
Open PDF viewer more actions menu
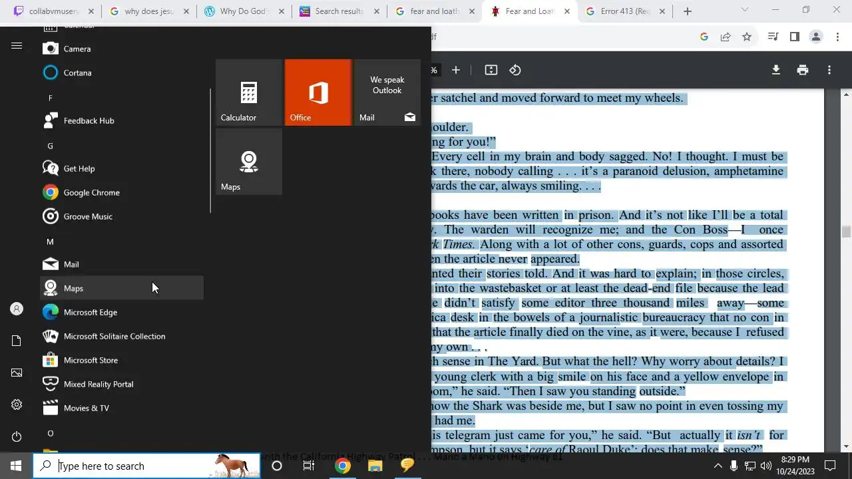tap(829, 70)
